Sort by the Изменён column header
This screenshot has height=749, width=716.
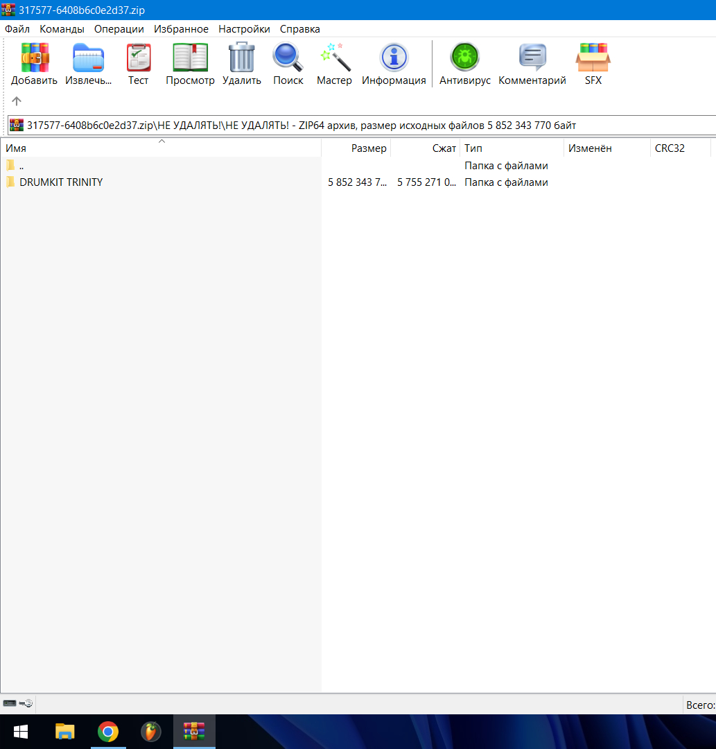607,148
